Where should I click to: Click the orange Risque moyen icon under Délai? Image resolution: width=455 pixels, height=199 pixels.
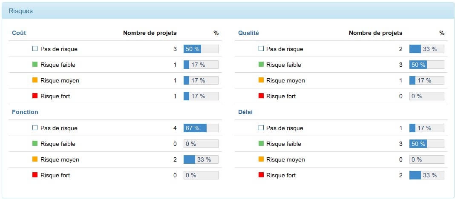click(x=261, y=159)
